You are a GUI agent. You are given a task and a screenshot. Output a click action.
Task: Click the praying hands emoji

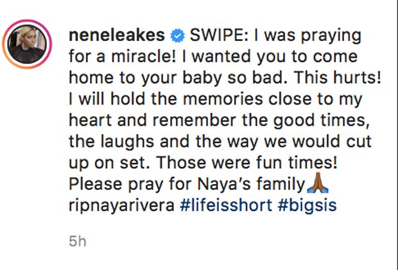[318, 183]
